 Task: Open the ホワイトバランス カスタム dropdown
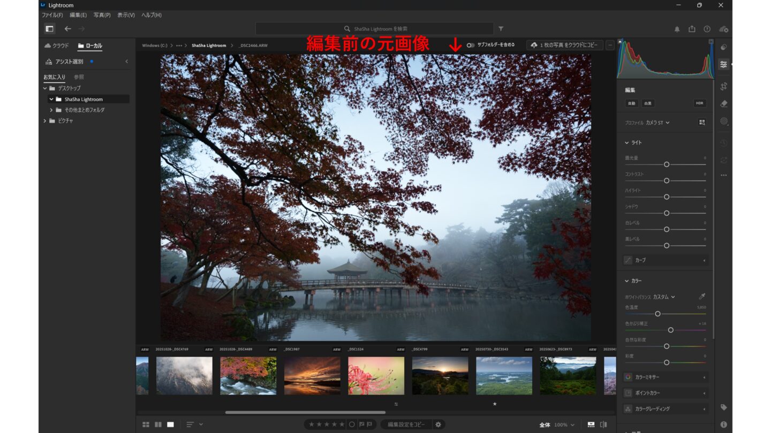pyautogui.click(x=664, y=297)
